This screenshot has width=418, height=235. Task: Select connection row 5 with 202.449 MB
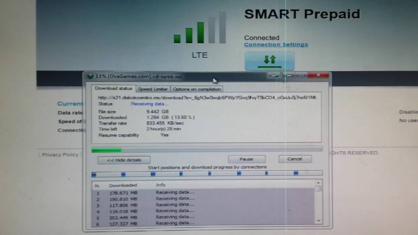point(203,217)
